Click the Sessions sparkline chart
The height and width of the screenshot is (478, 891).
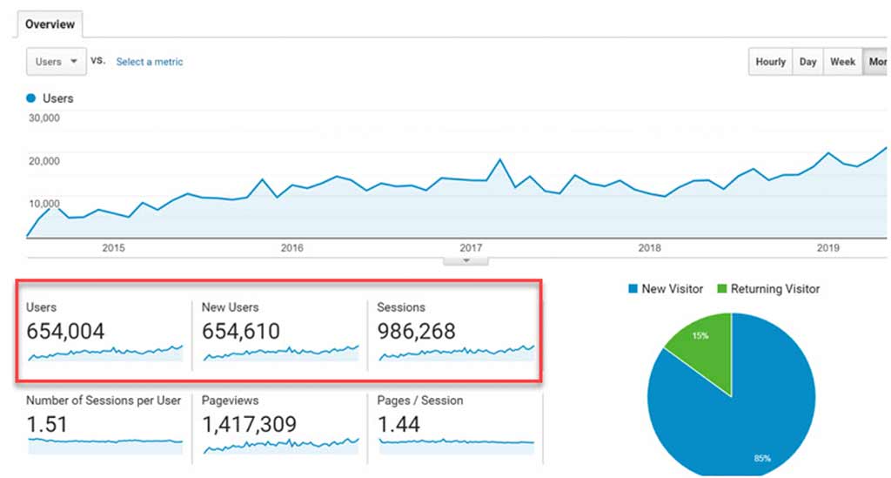457,353
